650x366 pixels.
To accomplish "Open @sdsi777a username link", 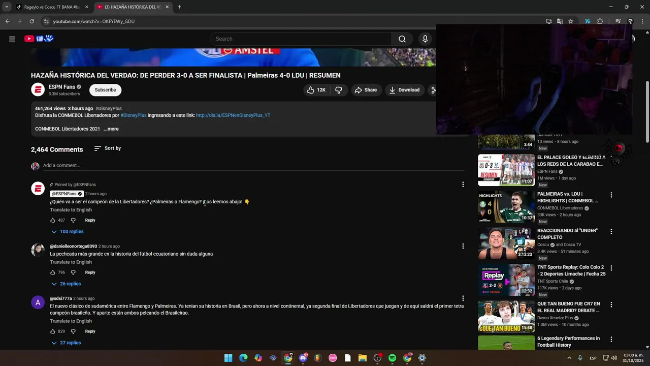I will click(x=61, y=298).
